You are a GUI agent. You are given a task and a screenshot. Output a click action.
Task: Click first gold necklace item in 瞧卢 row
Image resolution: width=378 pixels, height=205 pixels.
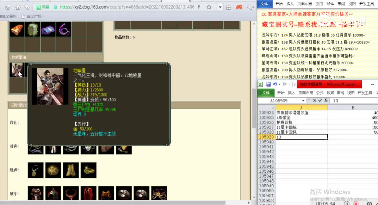pos(35,170)
